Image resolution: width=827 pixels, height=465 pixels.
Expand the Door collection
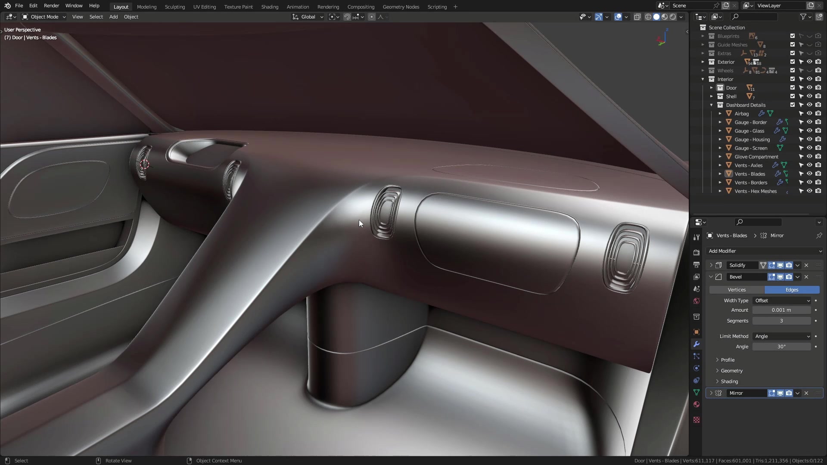(x=712, y=88)
